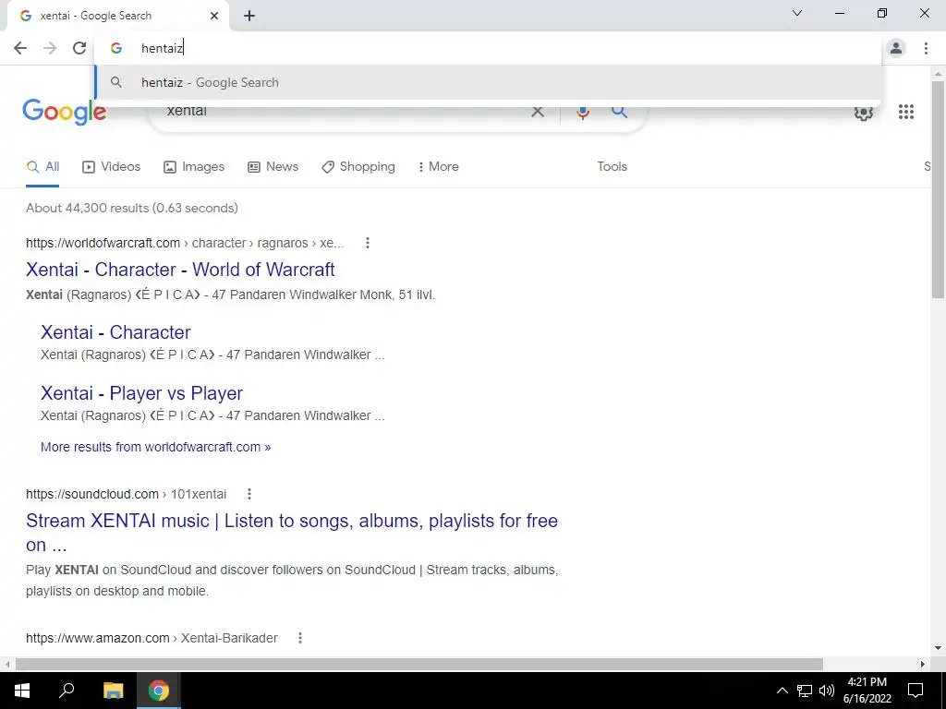Click the Google search field with xentai
Screen dimensions: 946x709
coord(344,112)
